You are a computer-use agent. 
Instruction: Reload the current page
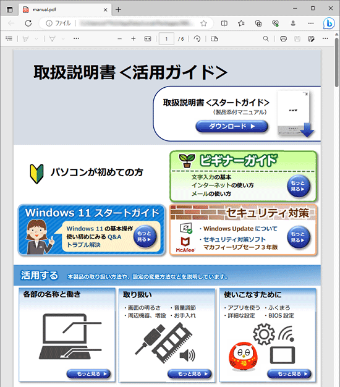tap(28, 23)
